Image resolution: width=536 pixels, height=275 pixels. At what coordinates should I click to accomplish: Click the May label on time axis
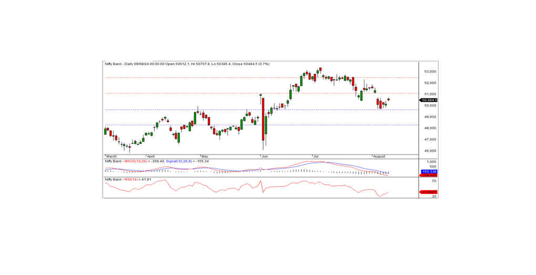point(205,156)
